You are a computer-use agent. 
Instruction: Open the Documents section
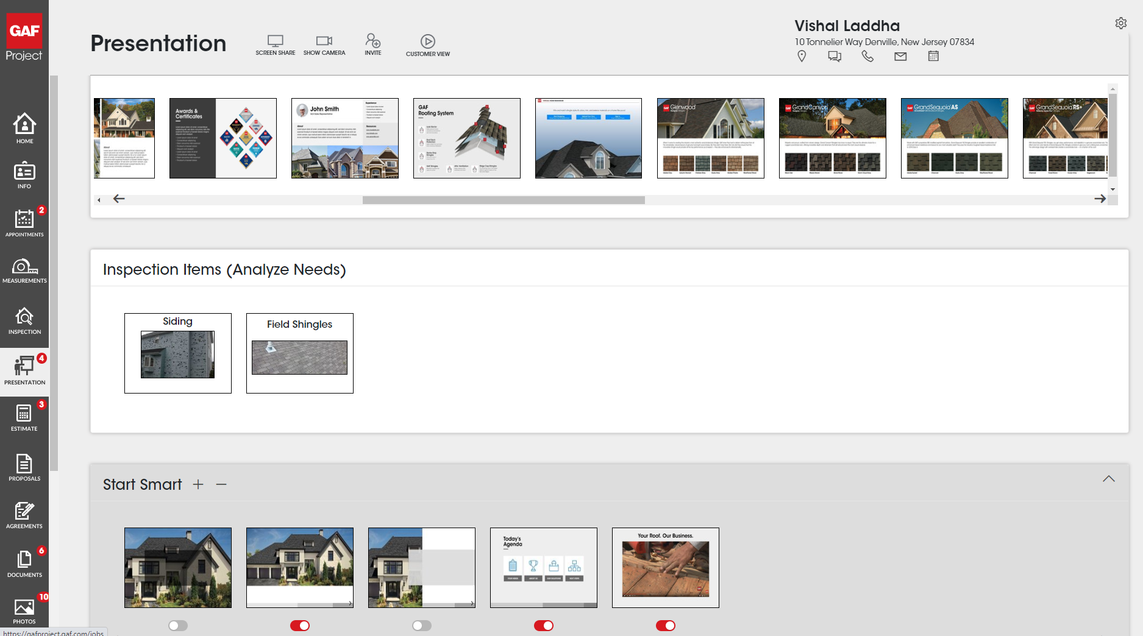point(24,564)
